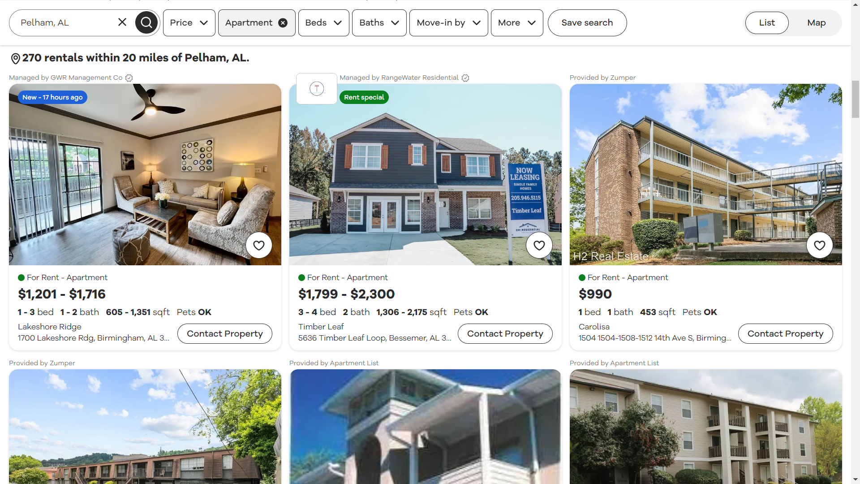
Task: Click the magnifying glass search icon
Action: point(146,22)
